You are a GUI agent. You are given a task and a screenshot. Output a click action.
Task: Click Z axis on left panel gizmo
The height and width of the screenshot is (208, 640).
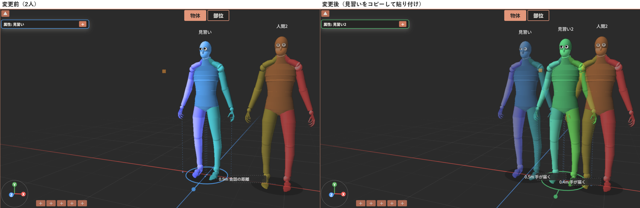[11, 195]
